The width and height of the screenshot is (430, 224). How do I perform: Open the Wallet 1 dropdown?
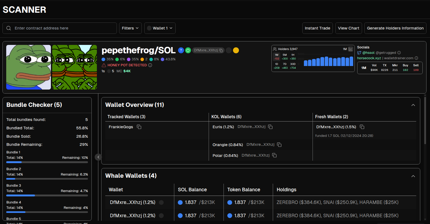(160, 28)
